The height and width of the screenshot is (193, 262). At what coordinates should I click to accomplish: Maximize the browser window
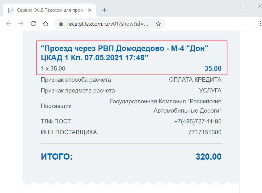[242, 6]
